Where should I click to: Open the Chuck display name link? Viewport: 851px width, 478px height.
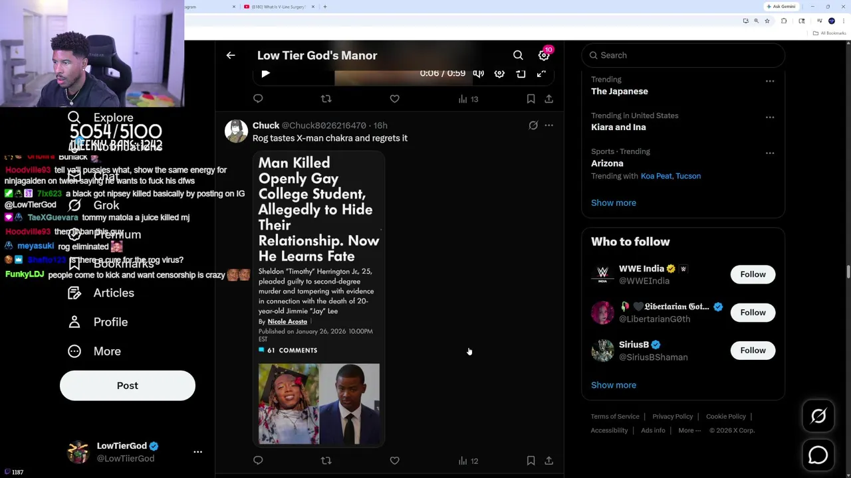[266, 125]
